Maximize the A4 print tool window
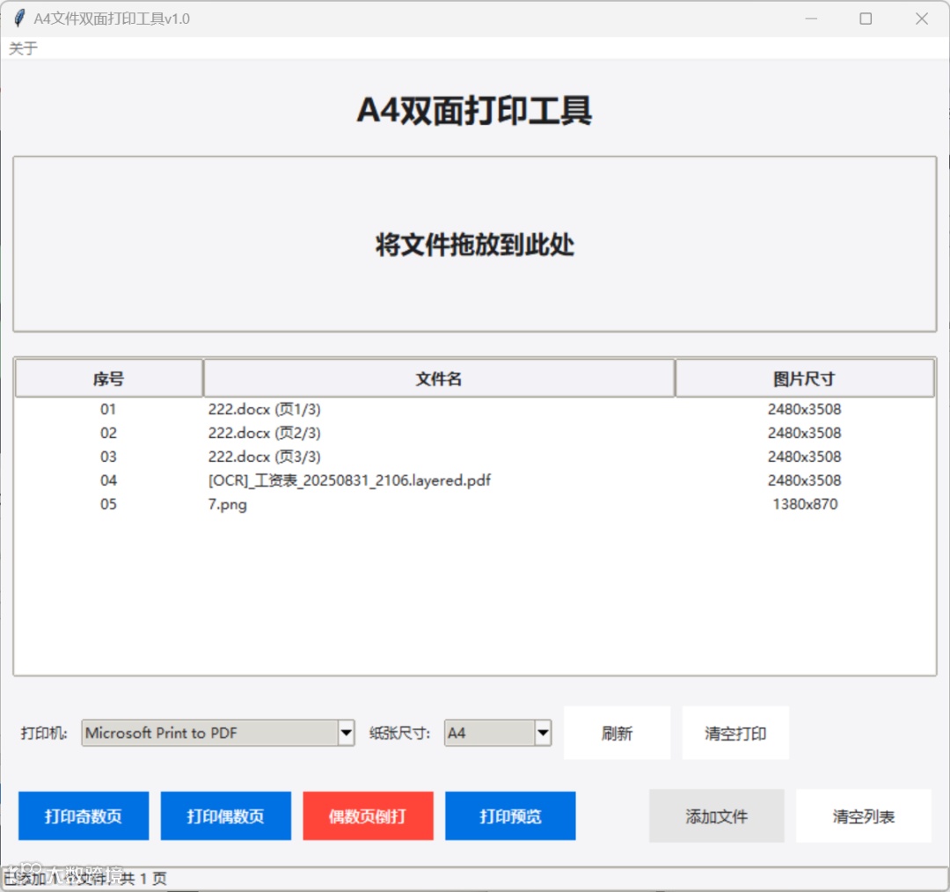The image size is (950, 892). 866,18
